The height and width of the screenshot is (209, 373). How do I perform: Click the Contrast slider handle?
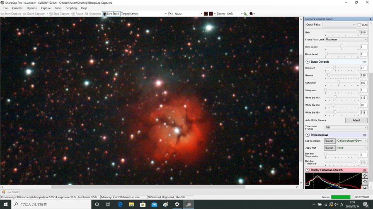[334, 68]
